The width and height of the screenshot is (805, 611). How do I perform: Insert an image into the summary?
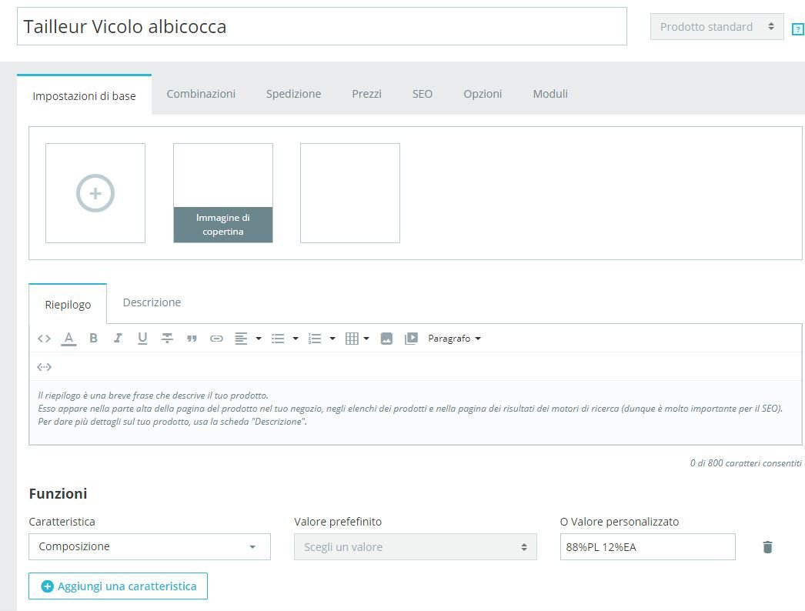[x=386, y=339]
